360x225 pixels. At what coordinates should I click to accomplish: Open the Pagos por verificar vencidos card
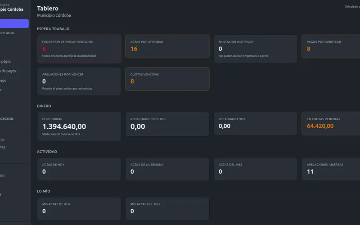pyautogui.click(x=79, y=49)
